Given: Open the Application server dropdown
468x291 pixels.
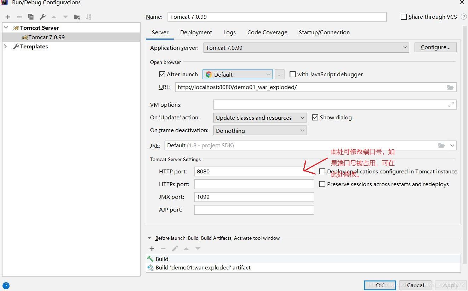Looking at the screenshot, I should (306, 48).
